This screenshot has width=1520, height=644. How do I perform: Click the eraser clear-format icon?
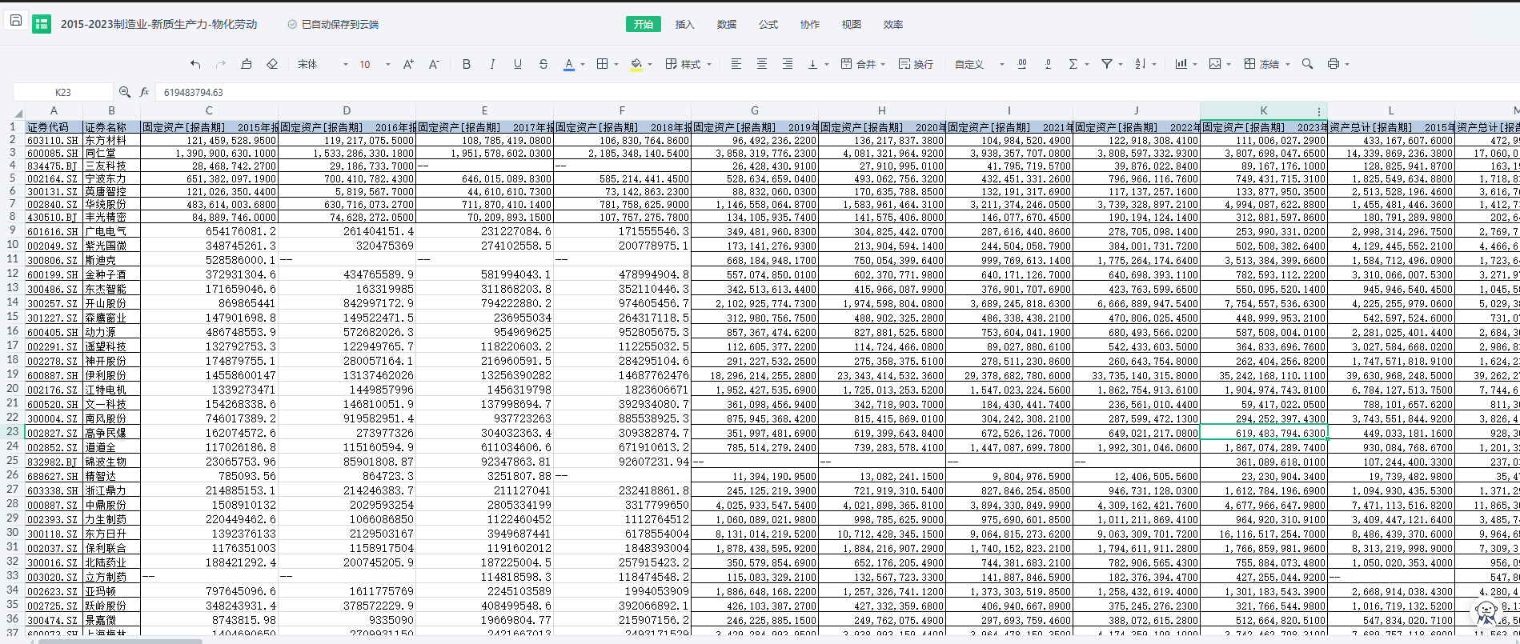pyautogui.click(x=272, y=64)
